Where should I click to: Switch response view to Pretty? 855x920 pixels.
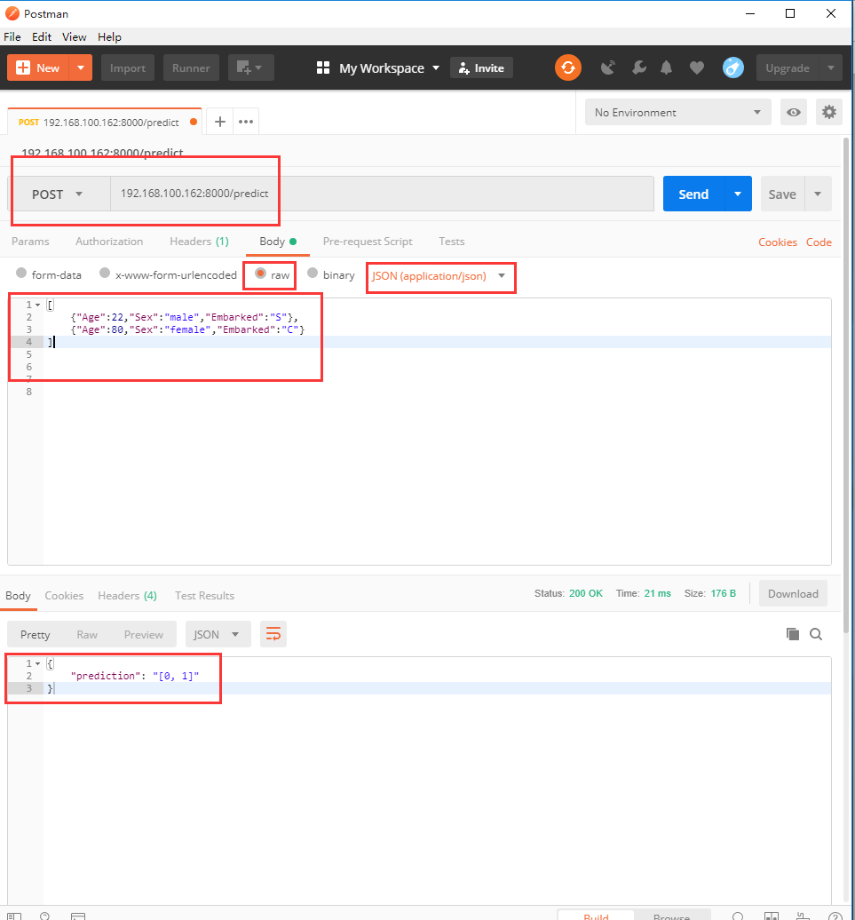pos(36,634)
